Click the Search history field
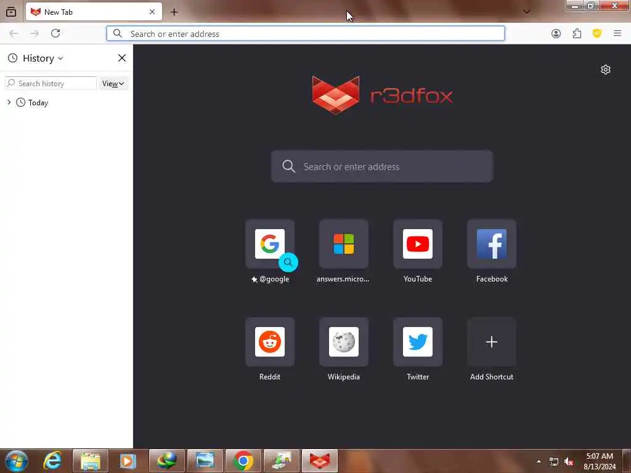Screen dimensions: 631x473 [51, 83]
